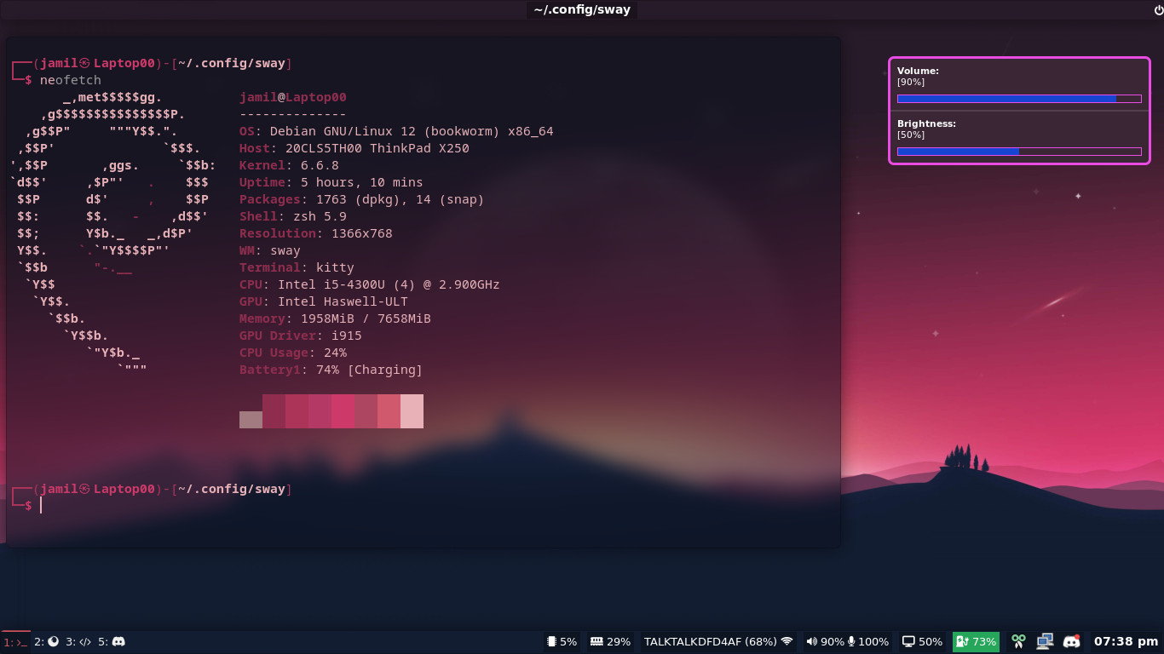The width and height of the screenshot is (1164, 654).
Task: Mute speaker volume at 90%
Action: pyautogui.click(x=825, y=642)
